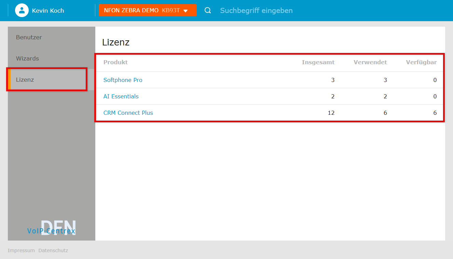Open the Impressum footer link
453x259 pixels.
pos(21,250)
